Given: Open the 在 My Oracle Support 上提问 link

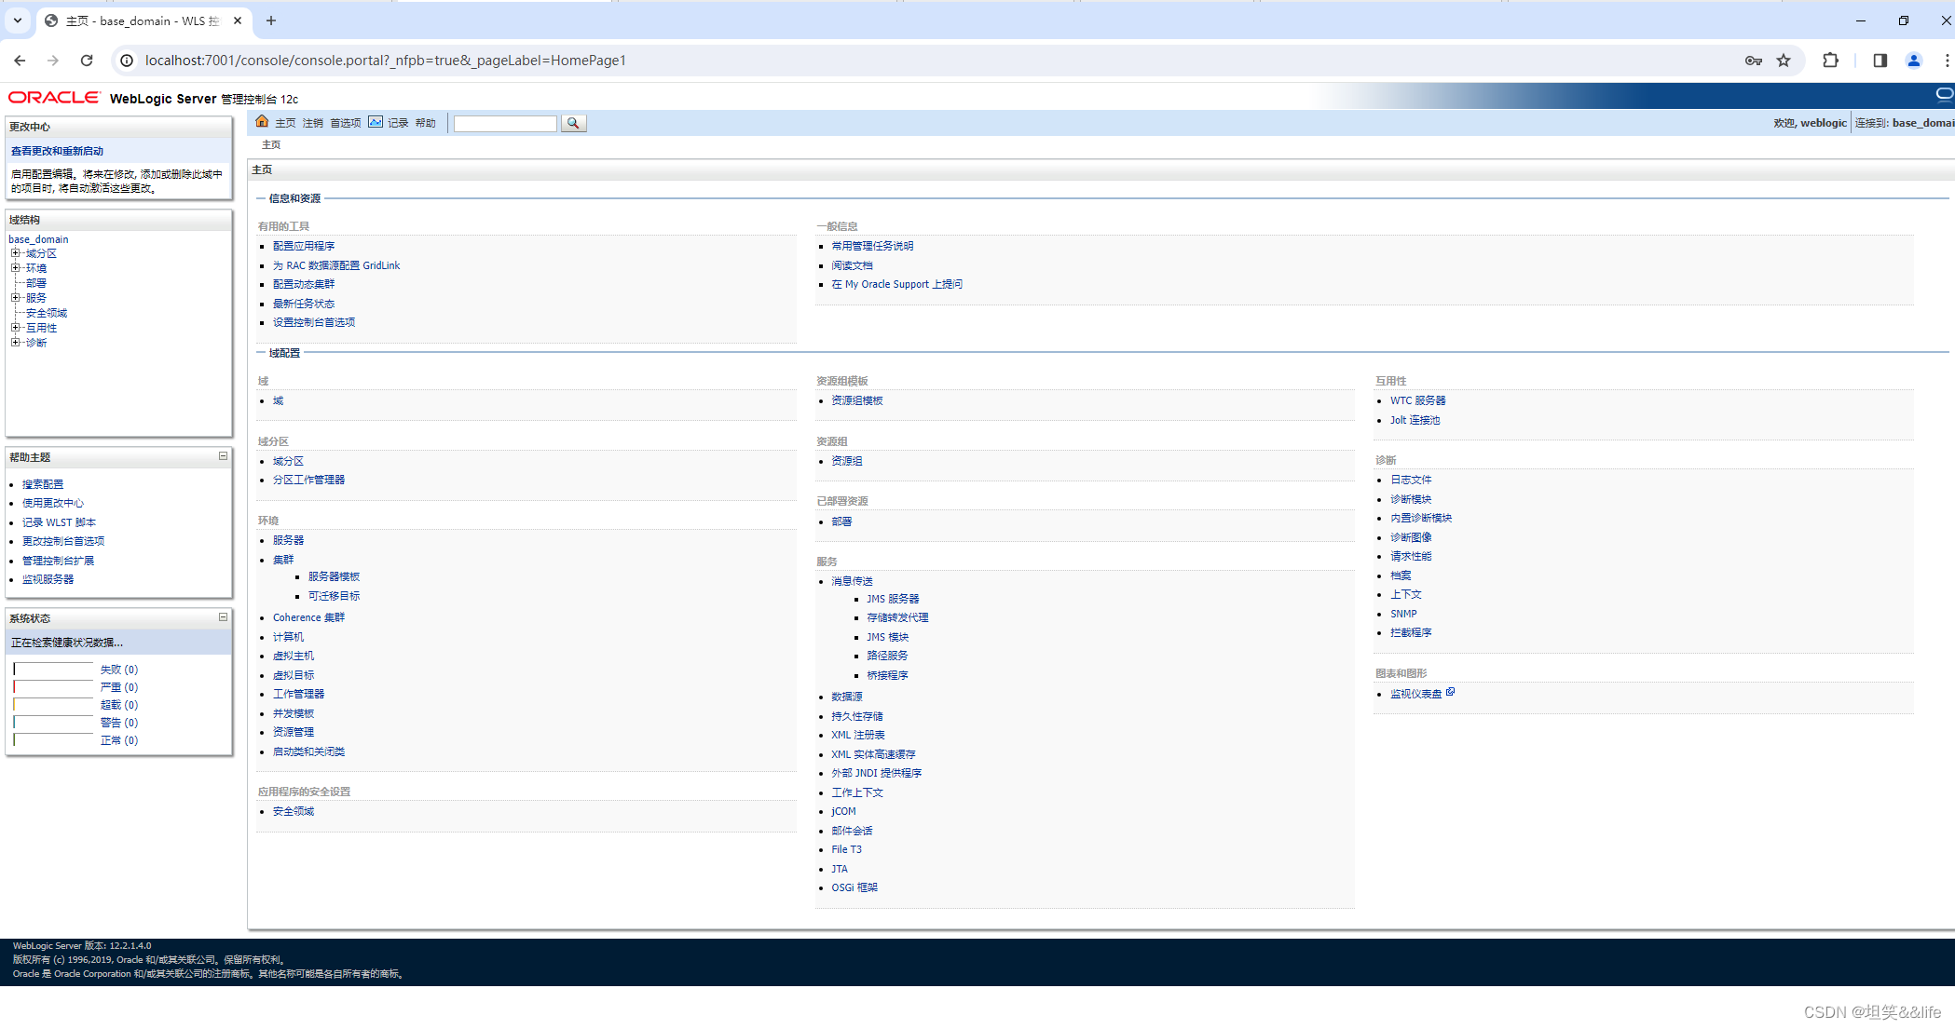Looking at the screenshot, I should [896, 284].
